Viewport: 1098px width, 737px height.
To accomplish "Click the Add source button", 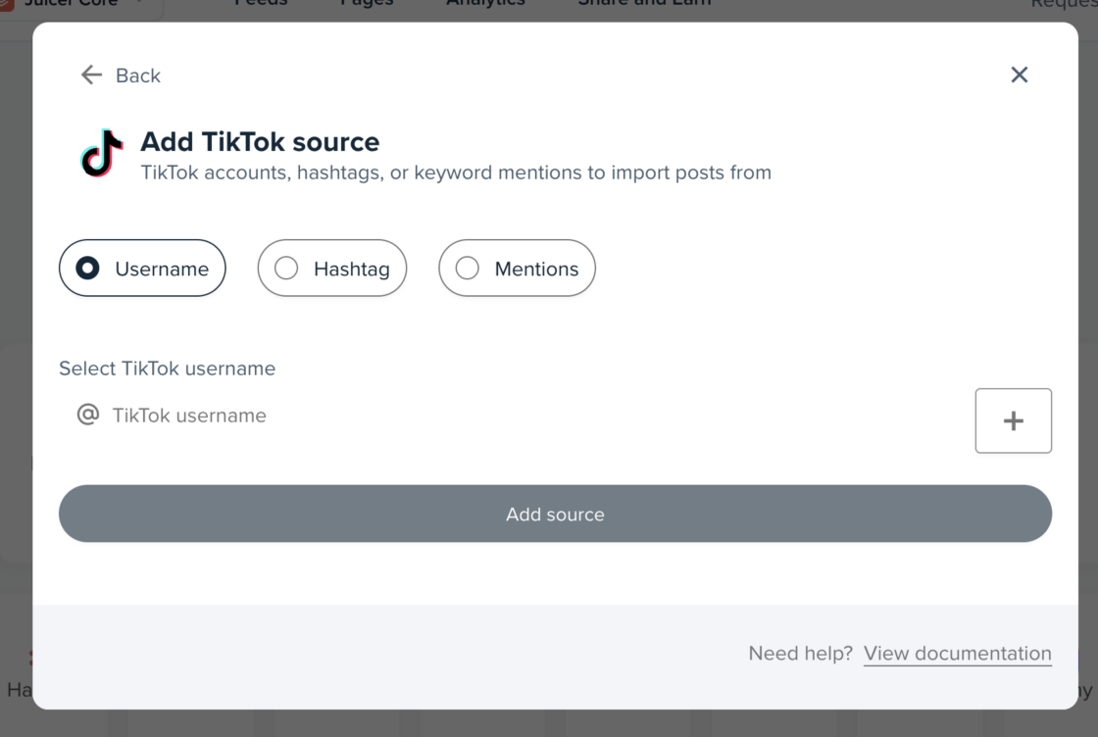I will (555, 514).
